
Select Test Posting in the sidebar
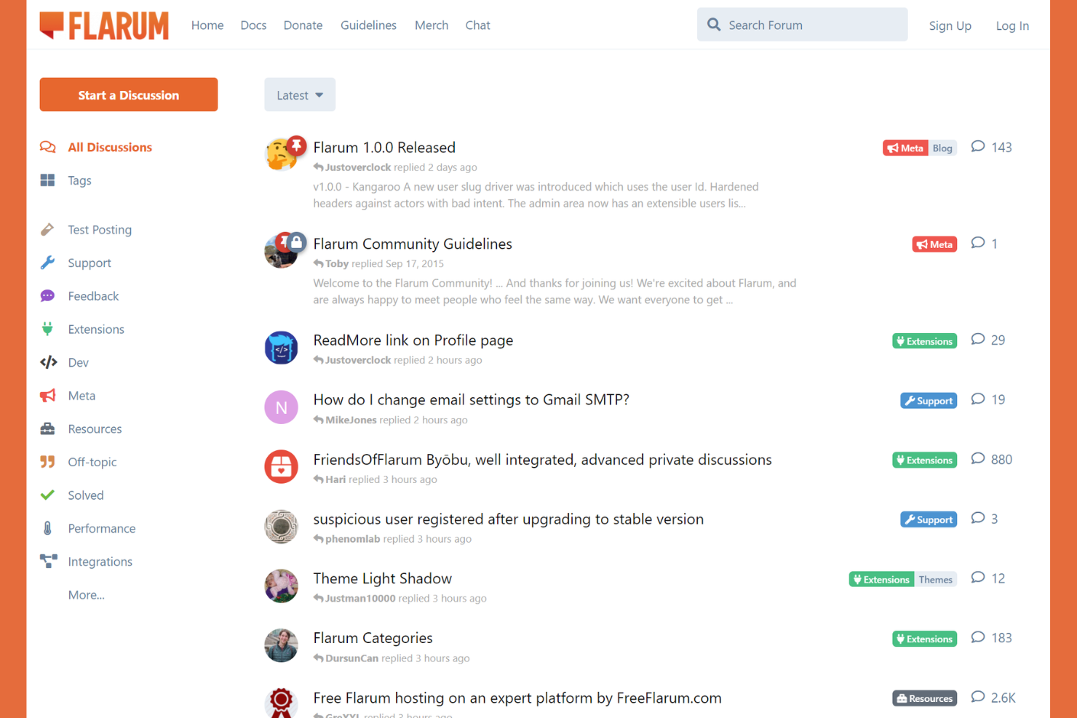tap(100, 230)
